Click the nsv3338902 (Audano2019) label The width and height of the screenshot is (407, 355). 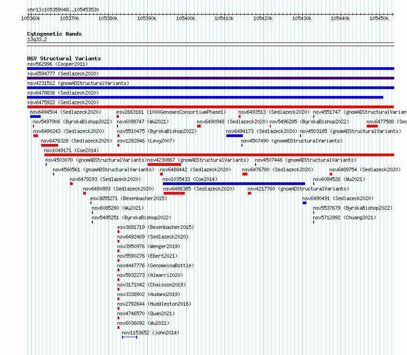point(149,294)
